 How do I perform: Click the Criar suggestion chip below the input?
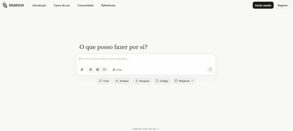tap(104, 81)
